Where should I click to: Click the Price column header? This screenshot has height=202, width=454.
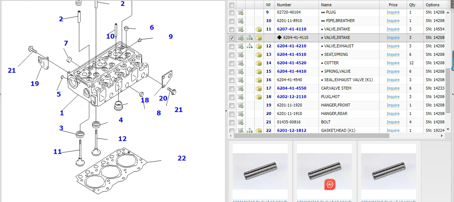coord(393,5)
